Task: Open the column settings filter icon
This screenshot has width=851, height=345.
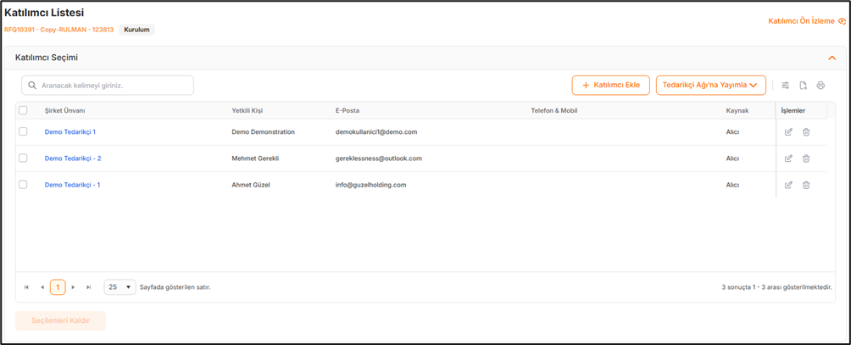Action: click(x=785, y=86)
